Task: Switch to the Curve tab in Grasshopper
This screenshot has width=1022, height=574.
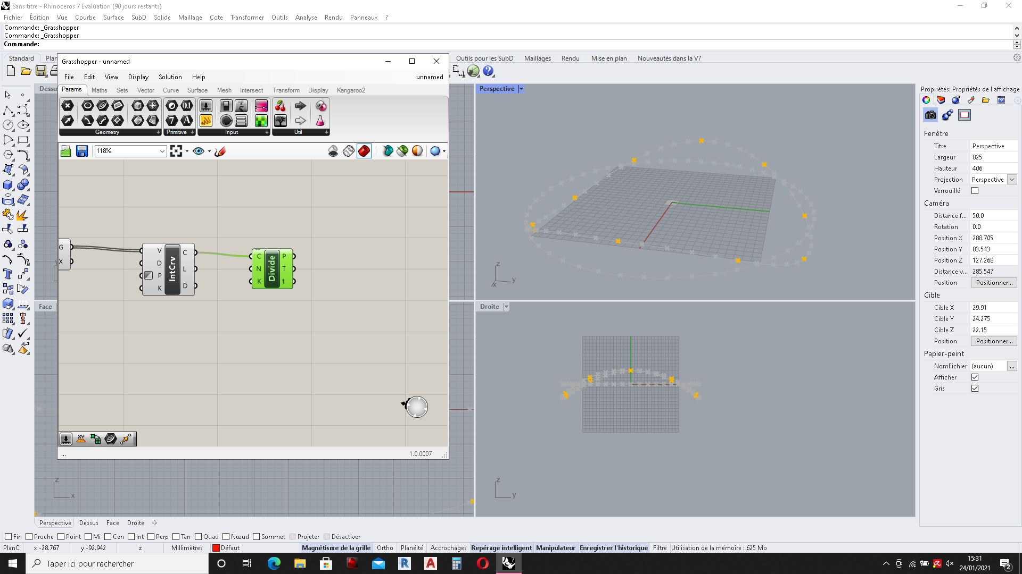Action: 170,90
